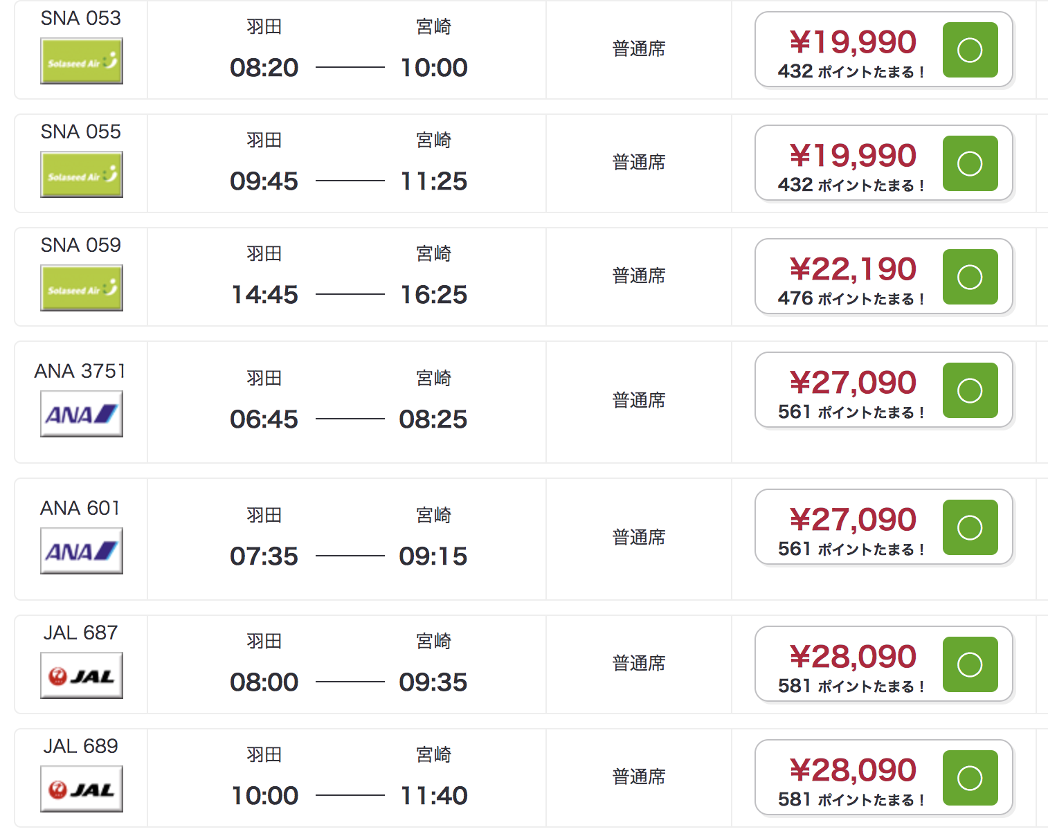Click the 普通席 seat class for JAL 687
The image size is (1048, 836).
tap(639, 663)
